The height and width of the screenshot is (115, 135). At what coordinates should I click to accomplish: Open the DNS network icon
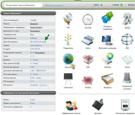(x=127, y=39)
